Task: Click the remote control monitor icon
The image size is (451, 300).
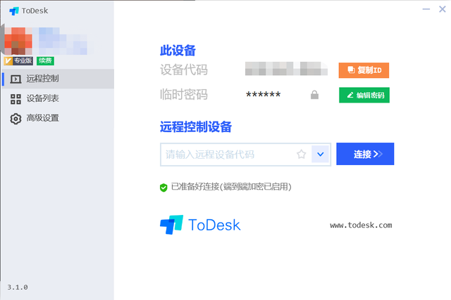Action: 16,79
